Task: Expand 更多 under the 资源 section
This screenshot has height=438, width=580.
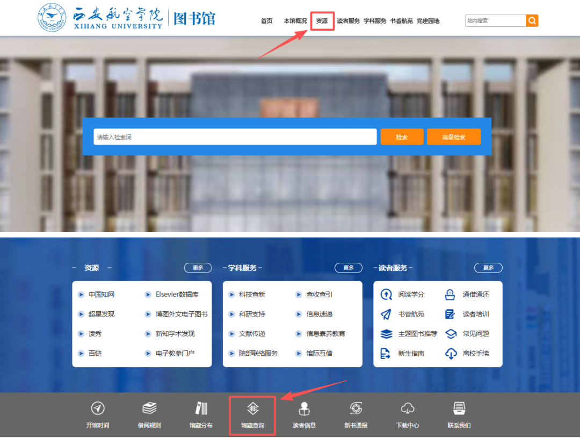Action: [198, 268]
